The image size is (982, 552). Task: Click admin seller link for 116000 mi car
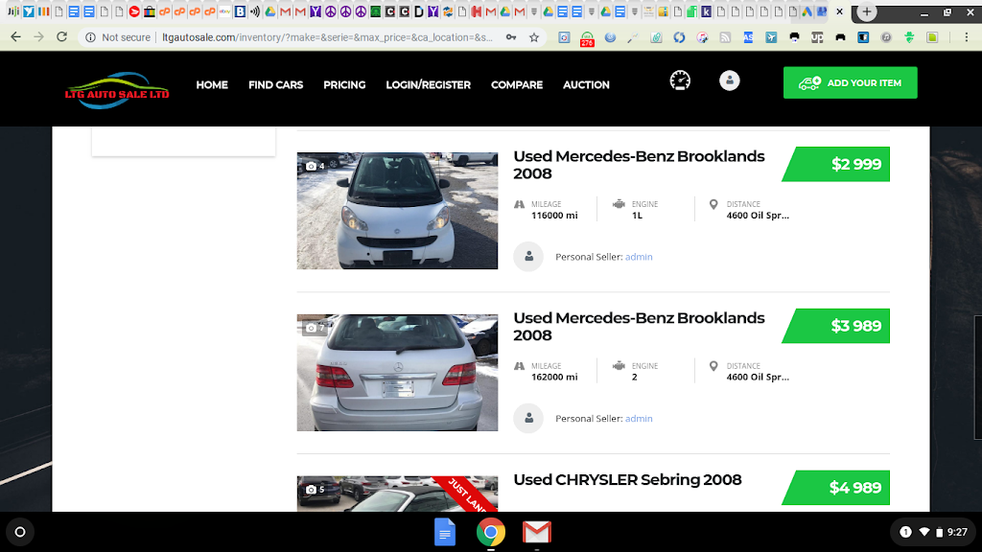coord(639,257)
